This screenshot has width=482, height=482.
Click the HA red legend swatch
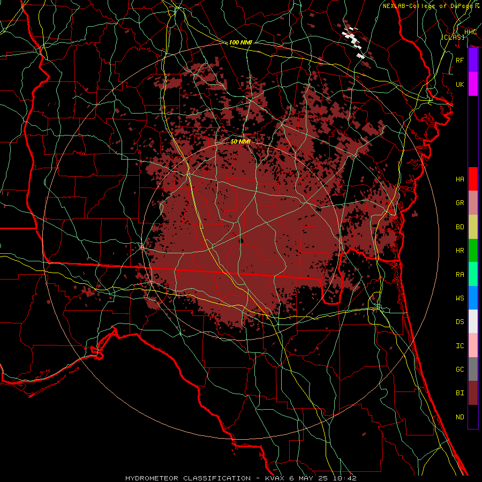(x=473, y=179)
